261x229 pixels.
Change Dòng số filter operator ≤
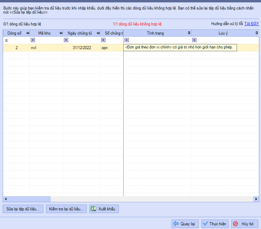(6, 40)
